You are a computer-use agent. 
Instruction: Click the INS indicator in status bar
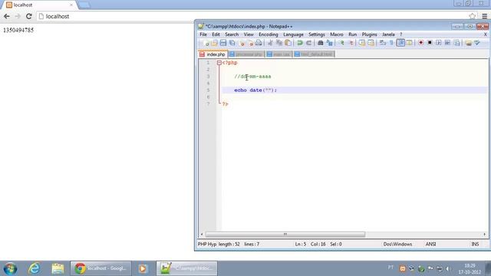(x=475, y=244)
